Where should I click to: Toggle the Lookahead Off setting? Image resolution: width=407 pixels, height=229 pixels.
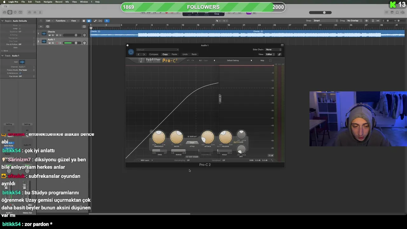tap(224, 160)
